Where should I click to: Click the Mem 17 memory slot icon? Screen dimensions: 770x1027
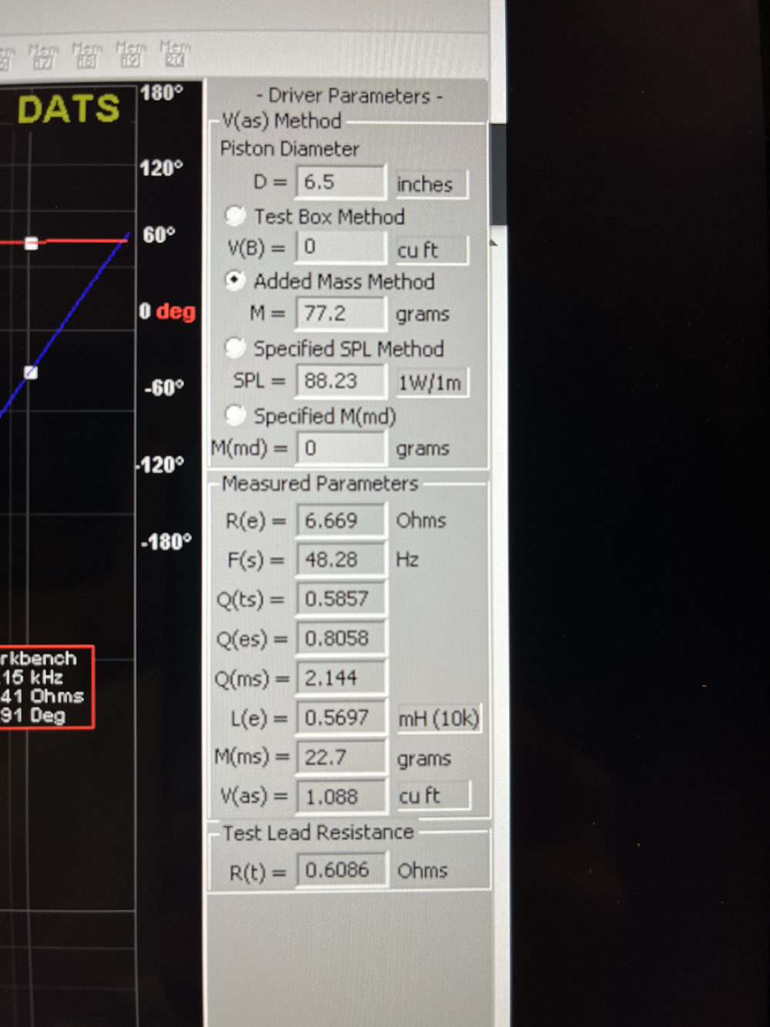[43, 55]
